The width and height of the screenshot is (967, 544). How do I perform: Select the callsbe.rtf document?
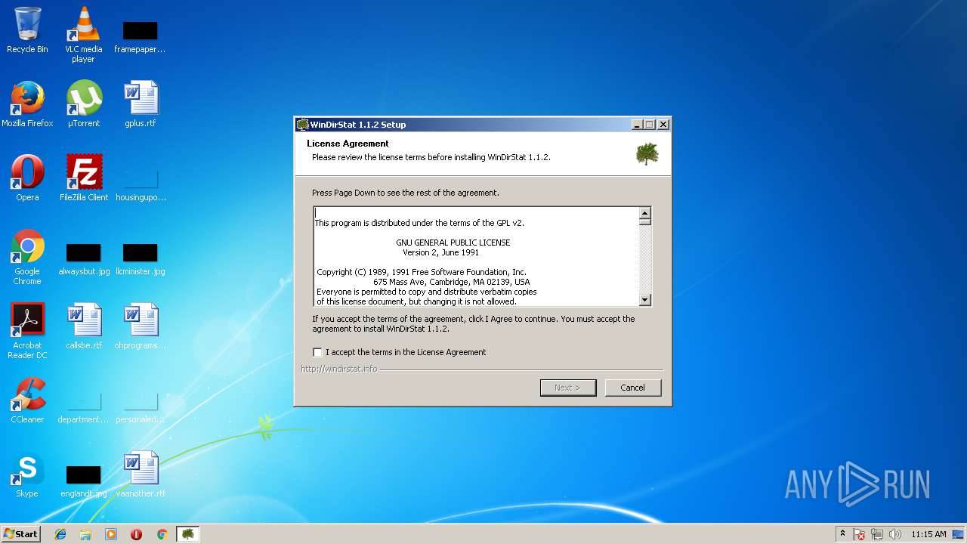(84, 326)
